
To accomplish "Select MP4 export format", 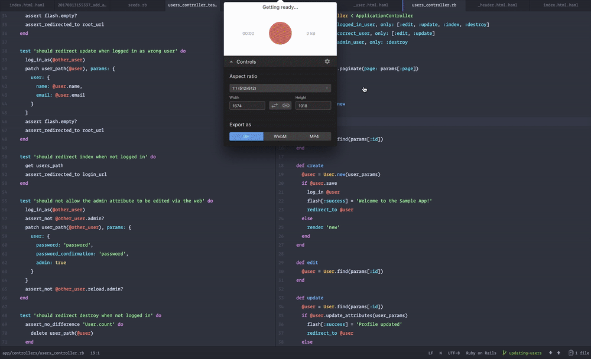I will tap(314, 136).
